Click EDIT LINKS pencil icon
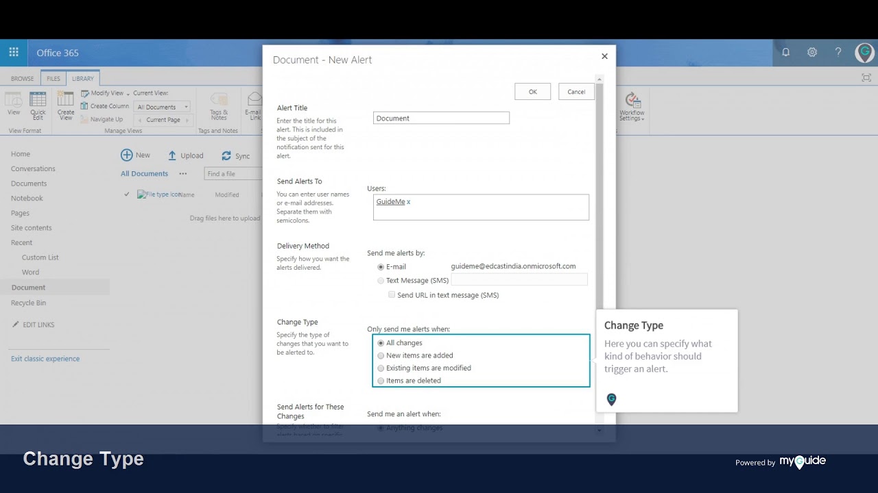Viewport: 878px width, 493px height. [x=16, y=325]
